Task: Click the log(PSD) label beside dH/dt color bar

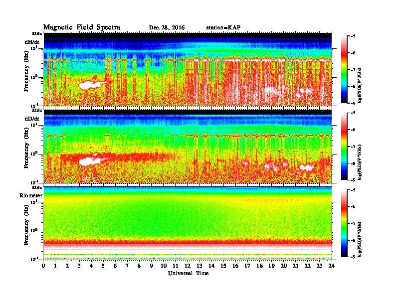Action: coord(360,85)
